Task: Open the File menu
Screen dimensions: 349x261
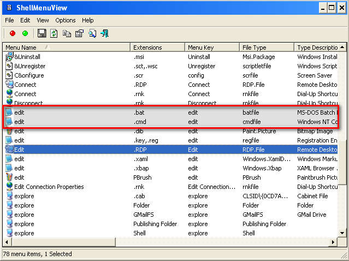Action: coord(10,20)
